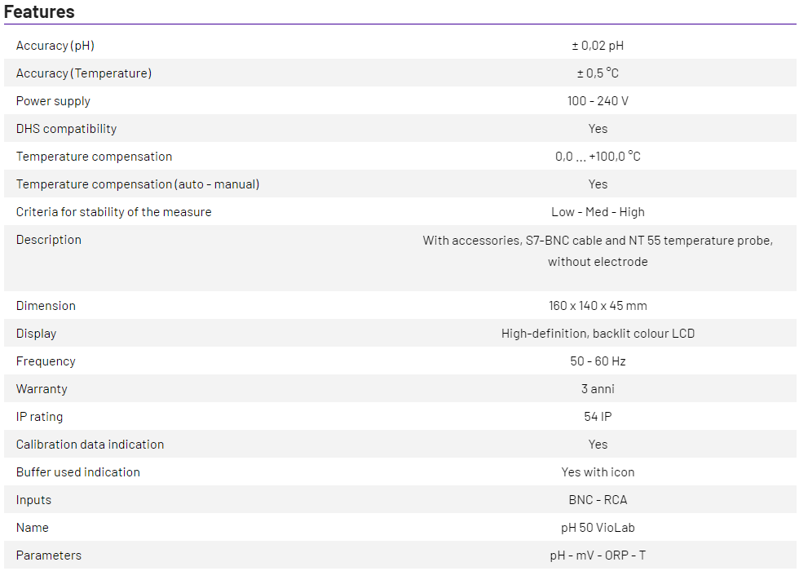Select the Accuracy (pH) label
Image resolution: width=799 pixels, height=571 pixels.
tap(61, 46)
